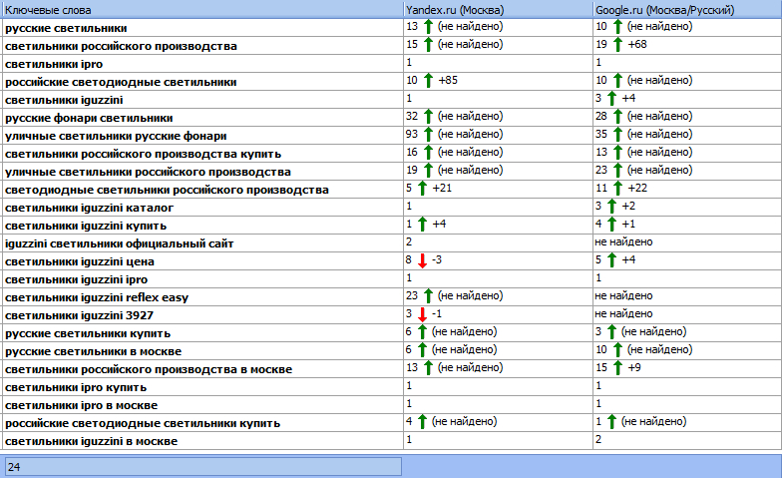Select 'светильники iguzzini 3927' keyword
This screenshot has height=478, width=782.
[80, 315]
